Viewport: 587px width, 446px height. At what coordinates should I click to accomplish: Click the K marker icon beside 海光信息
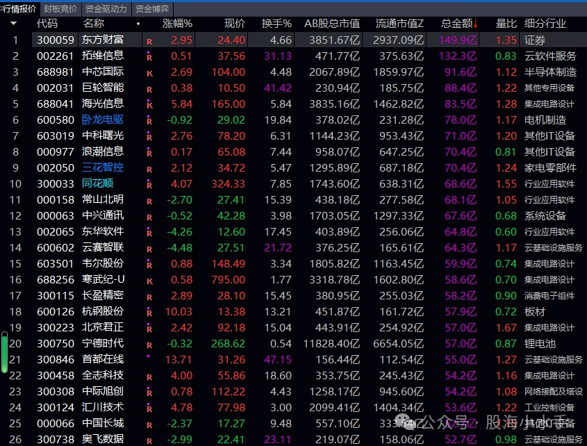(x=149, y=105)
